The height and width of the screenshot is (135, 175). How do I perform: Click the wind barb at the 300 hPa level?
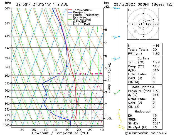tap(117, 8)
